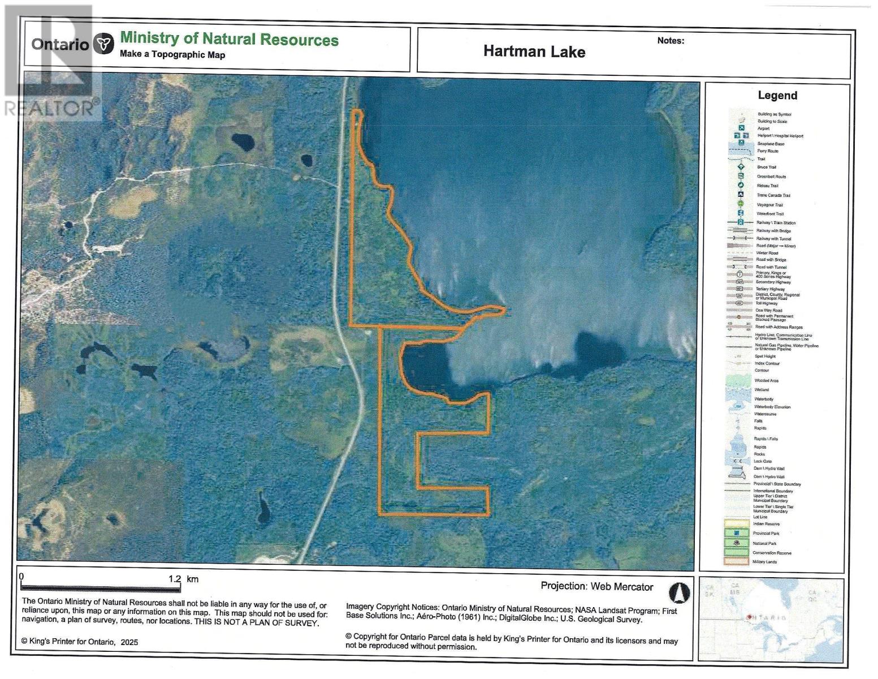Click the Indian Reserve yellow swatch

point(736,524)
